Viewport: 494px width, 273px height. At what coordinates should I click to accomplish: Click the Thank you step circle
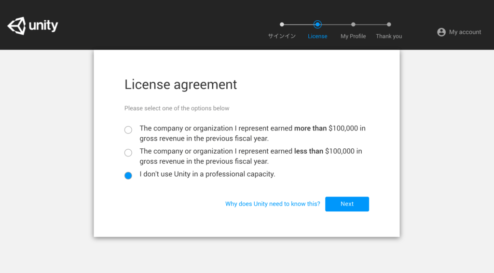[x=389, y=25]
